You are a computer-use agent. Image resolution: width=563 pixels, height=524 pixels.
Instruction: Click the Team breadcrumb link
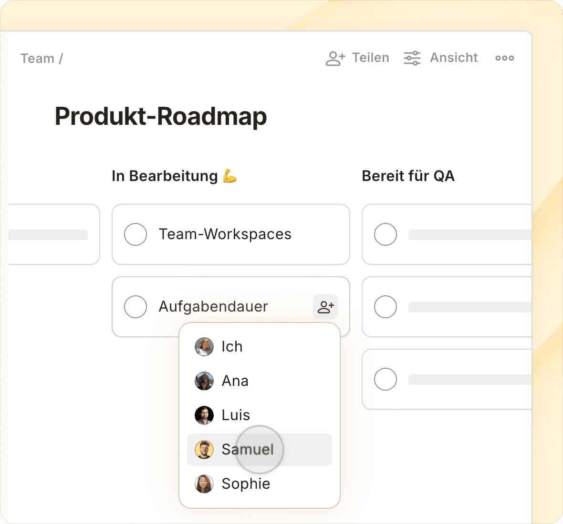coord(37,59)
